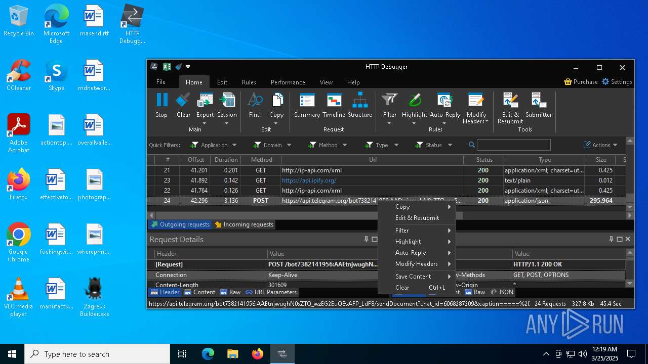Screen dimensions: 648x364
Task: Switch to the View ribbon tab
Action: (327, 82)
